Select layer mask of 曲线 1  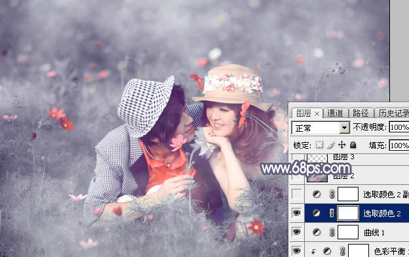[x=348, y=232]
